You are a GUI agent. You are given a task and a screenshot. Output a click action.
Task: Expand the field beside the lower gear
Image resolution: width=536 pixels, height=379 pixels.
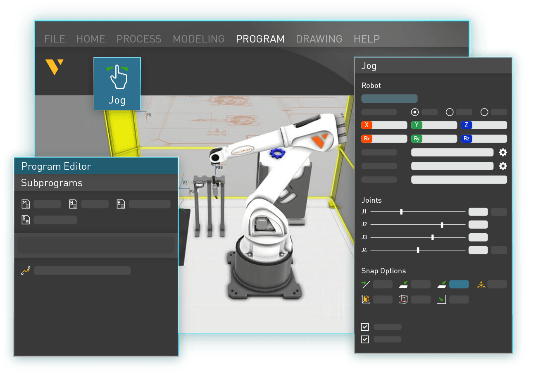pos(452,166)
